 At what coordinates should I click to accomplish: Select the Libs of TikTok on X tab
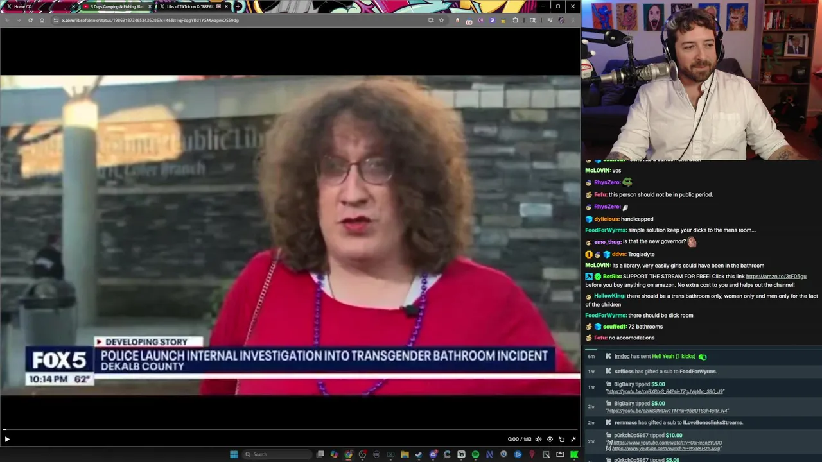pos(193,6)
